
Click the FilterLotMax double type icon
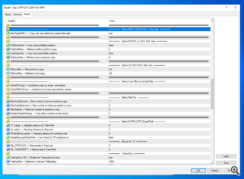[x=8, y=73]
